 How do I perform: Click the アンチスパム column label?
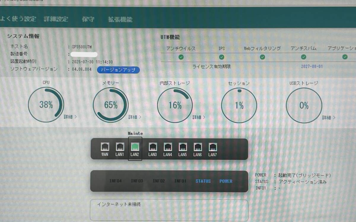303,48
